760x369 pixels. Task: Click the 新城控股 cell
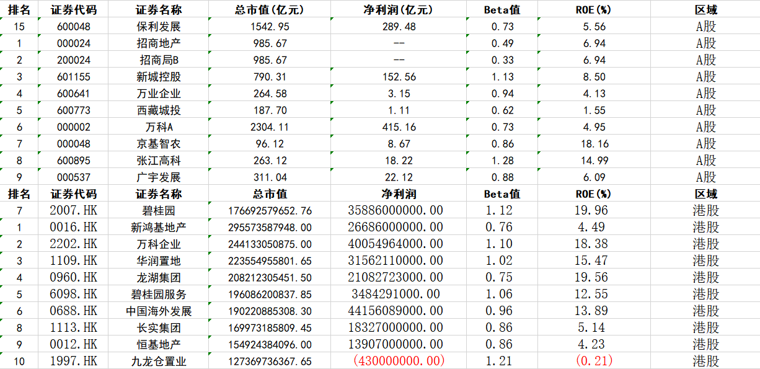pos(158,77)
